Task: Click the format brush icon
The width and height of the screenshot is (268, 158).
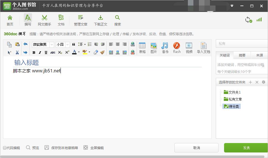Action: (x=103, y=52)
